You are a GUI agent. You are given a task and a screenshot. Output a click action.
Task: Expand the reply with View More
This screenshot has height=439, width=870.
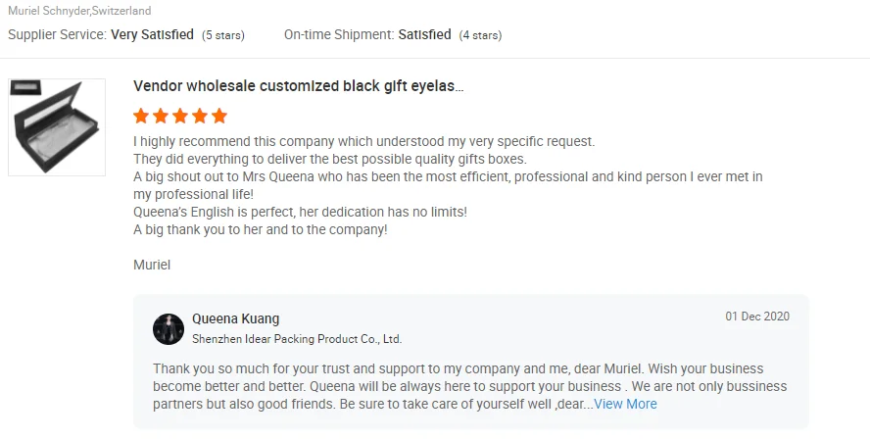point(625,404)
